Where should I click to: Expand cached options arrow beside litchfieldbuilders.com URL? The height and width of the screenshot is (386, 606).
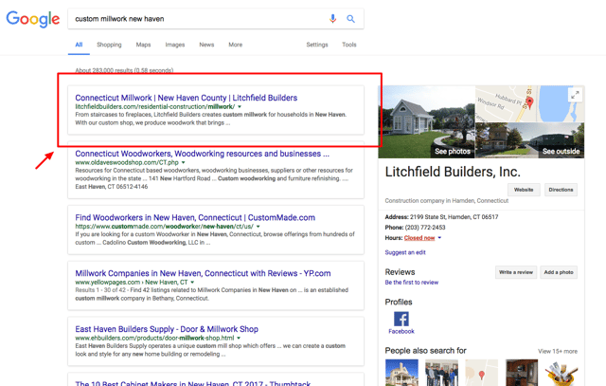click(x=240, y=106)
